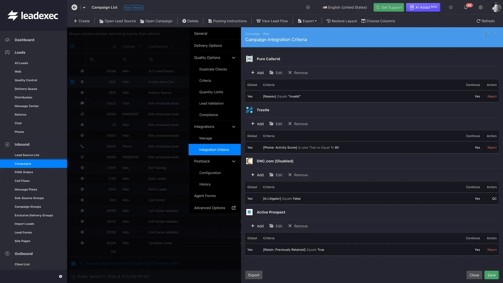
Task: Open Choose Columns
Action: 378,21
